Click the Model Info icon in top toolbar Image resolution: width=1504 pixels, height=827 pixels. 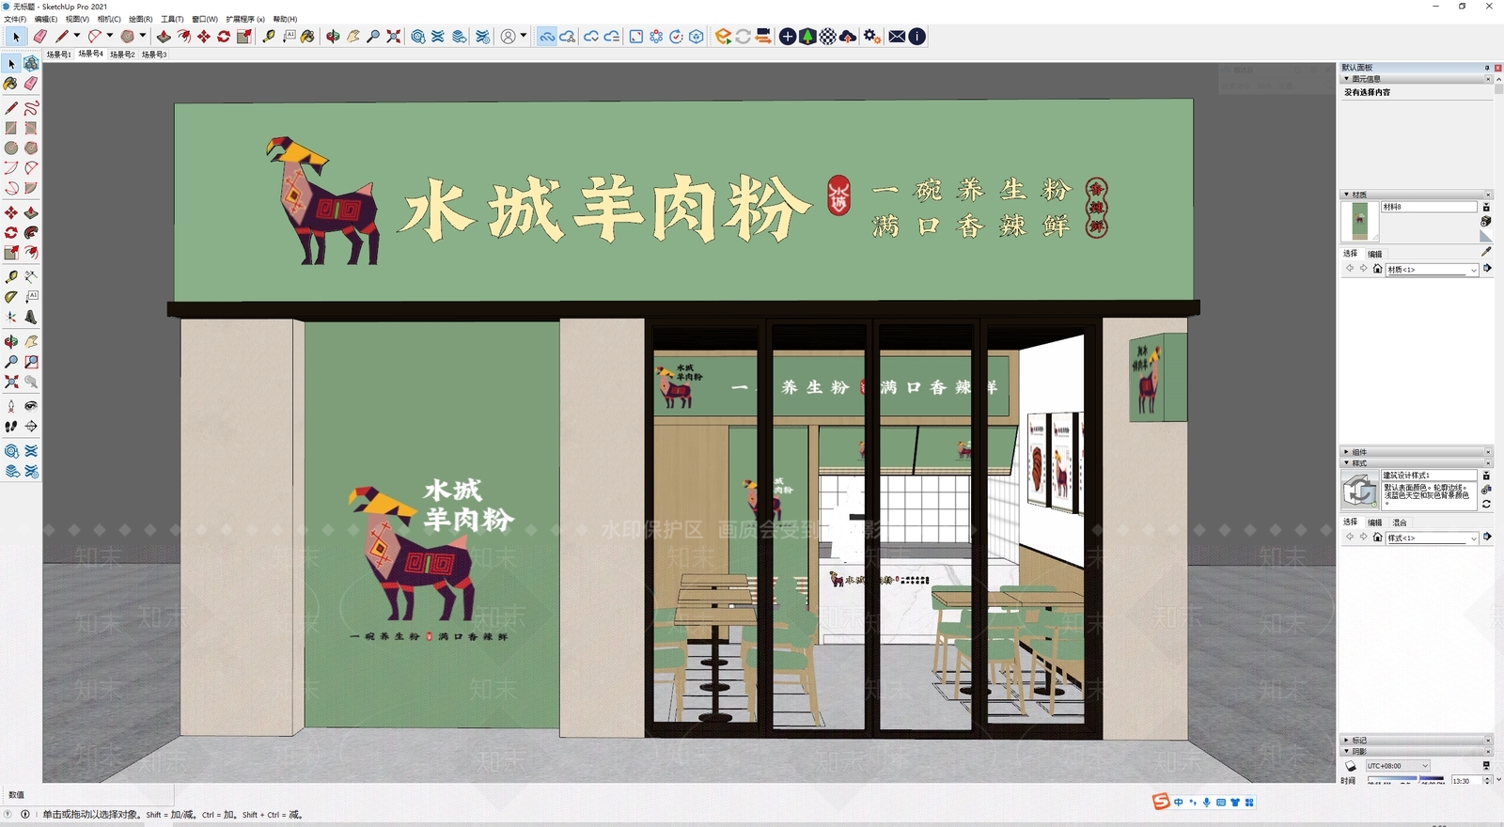917,37
